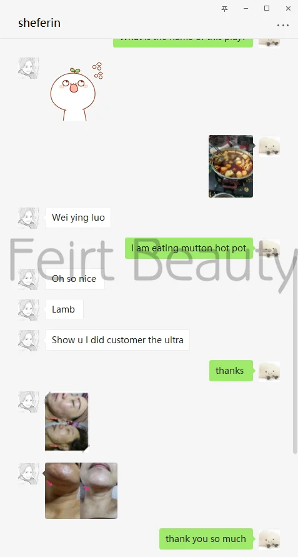Open the three-dot chat options menu
298x557 pixels.
(283, 25)
